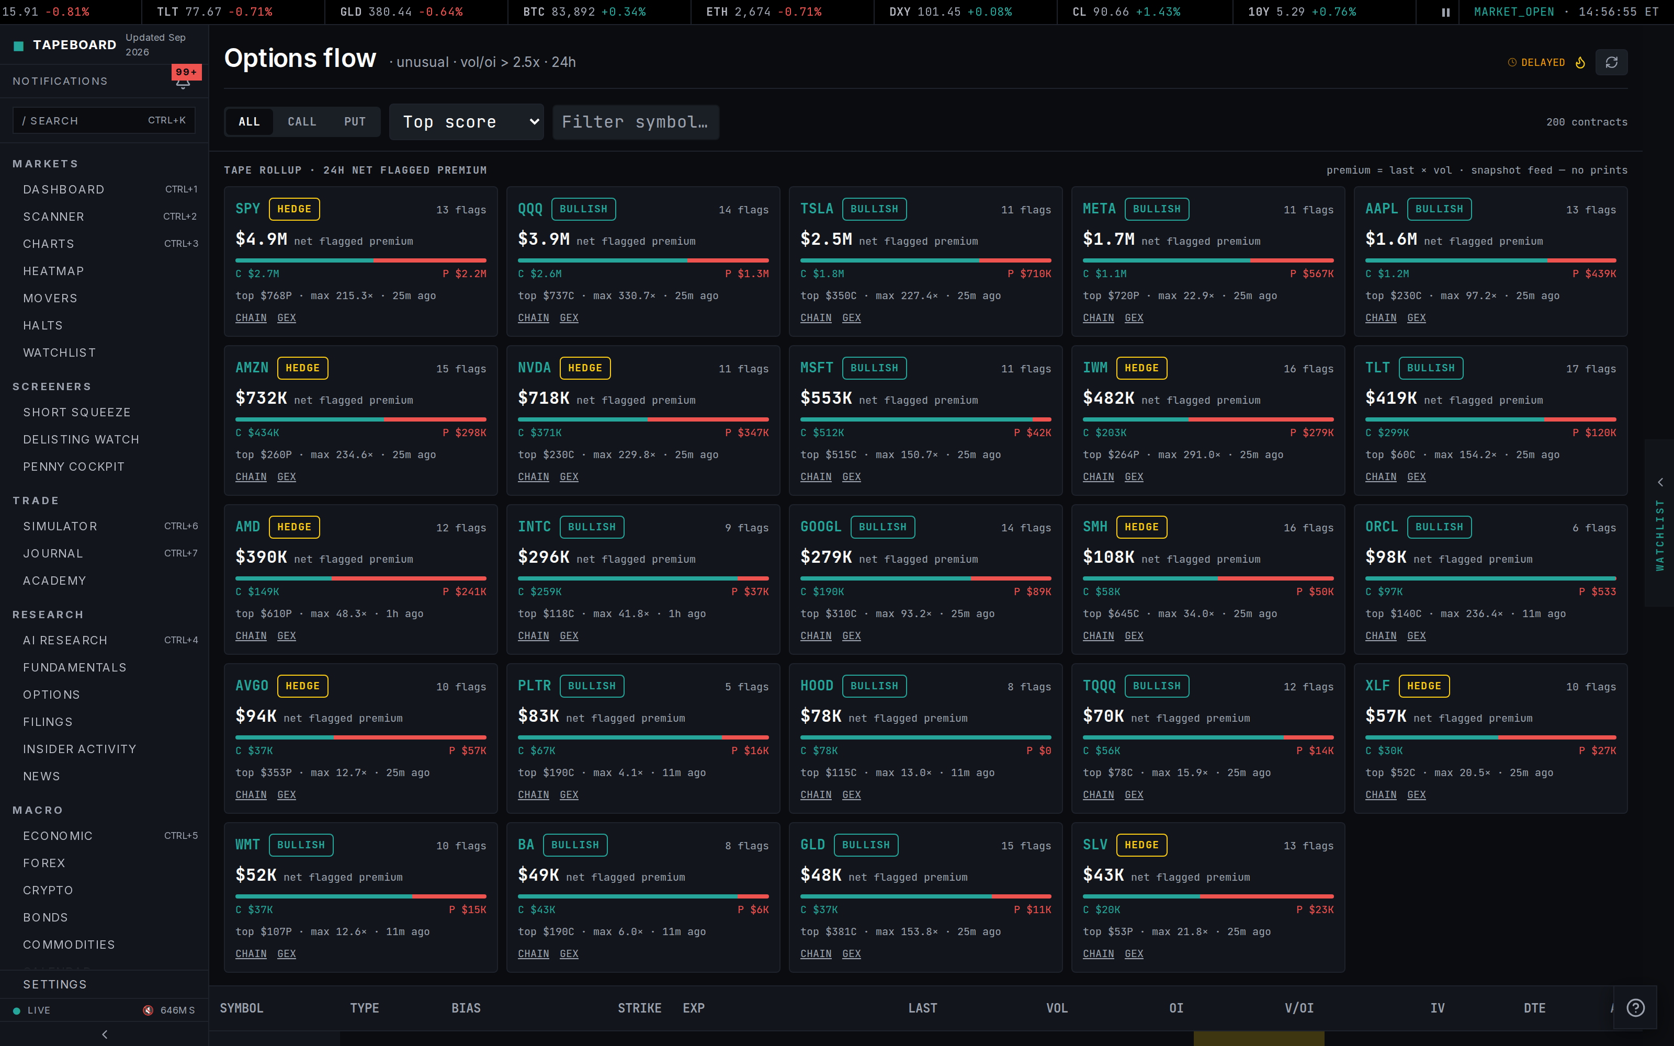Toggle the muted sound icon near 646MS
The image size is (1674, 1046).
(148, 1010)
